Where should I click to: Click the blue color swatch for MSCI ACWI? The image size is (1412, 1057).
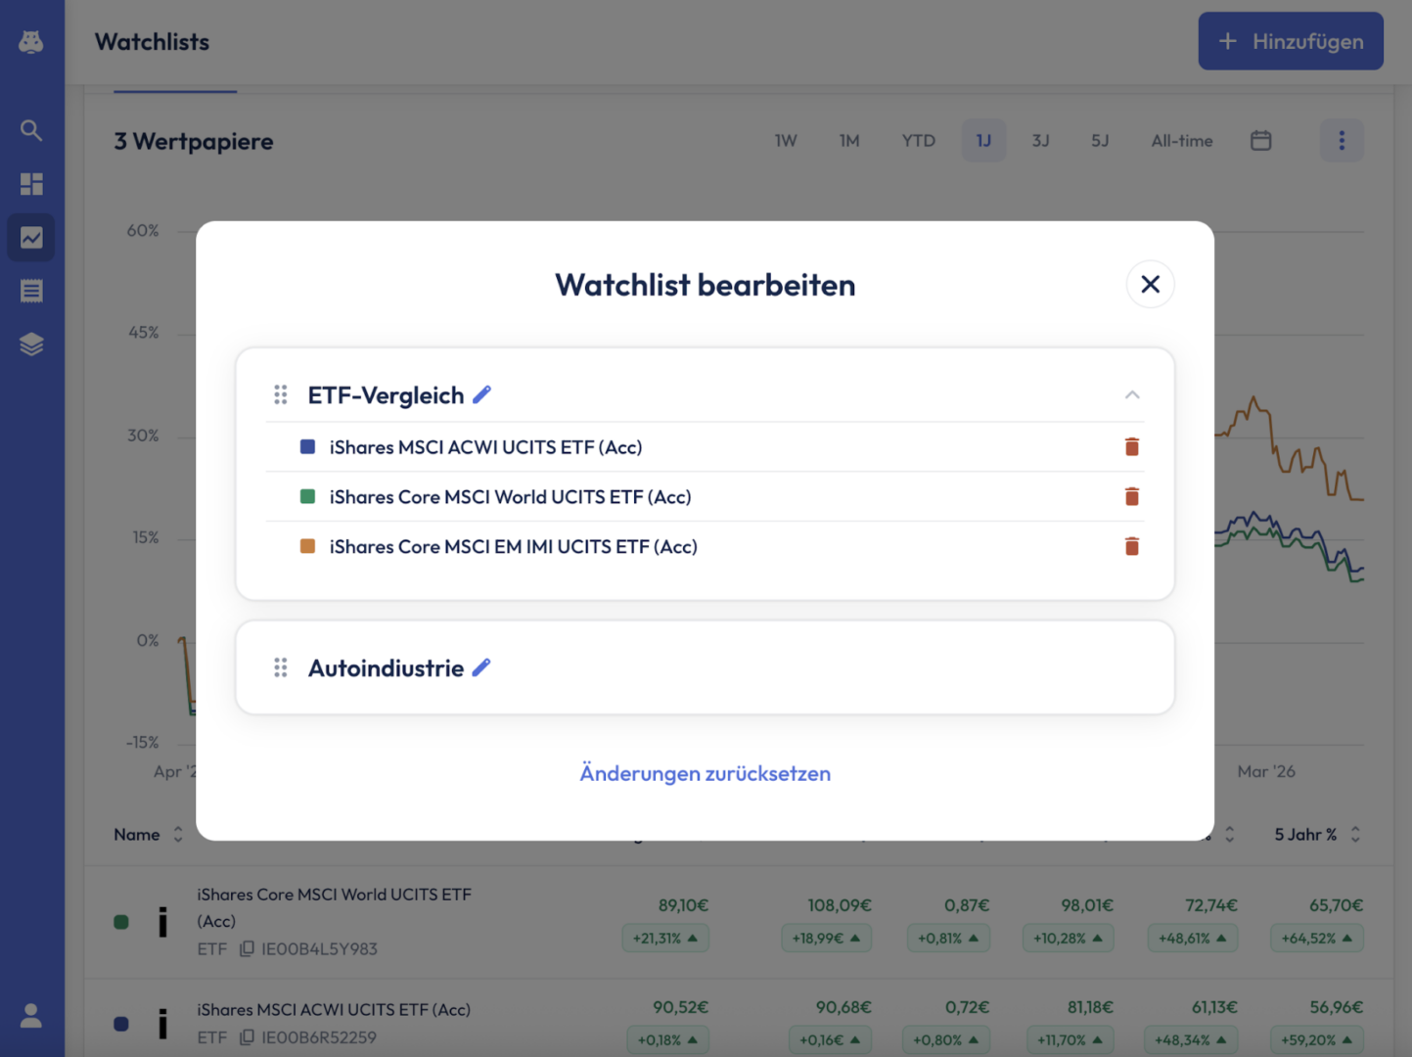tap(307, 447)
